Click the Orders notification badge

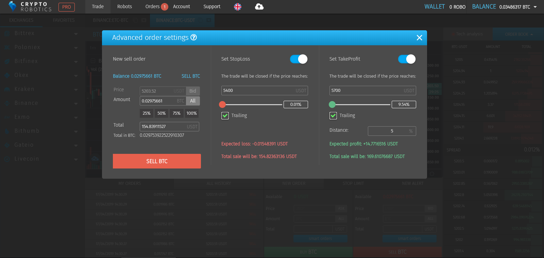coord(165,7)
